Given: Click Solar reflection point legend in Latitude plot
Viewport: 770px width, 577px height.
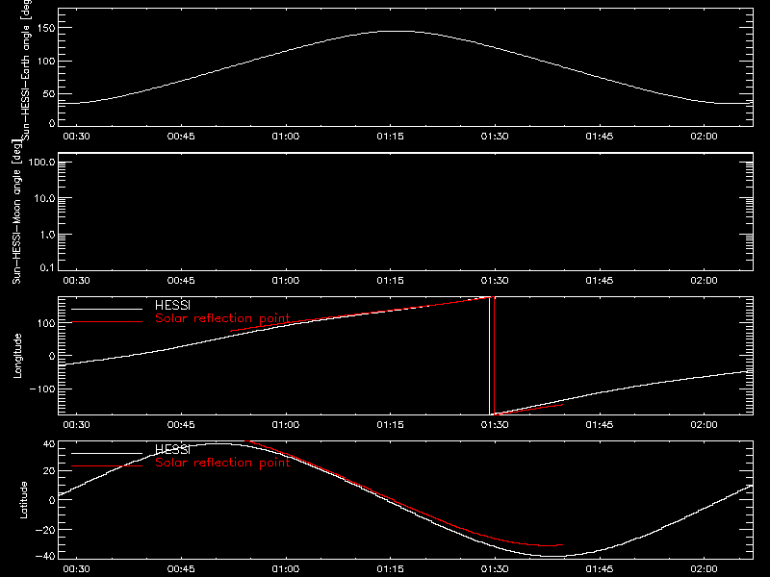Looking at the screenshot, I should (x=223, y=463).
